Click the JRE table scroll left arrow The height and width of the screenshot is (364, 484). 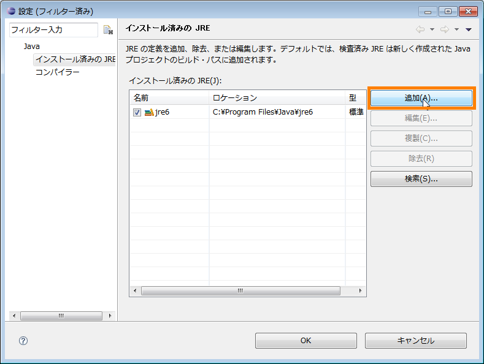click(x=135, y=290)
